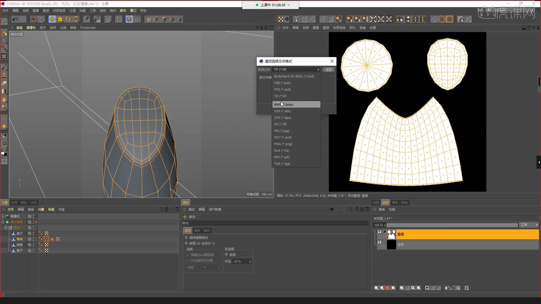Open the 渲染 menu in main menu bar
541x304 pixels.
pyautogui.click(x=103, y=11)
